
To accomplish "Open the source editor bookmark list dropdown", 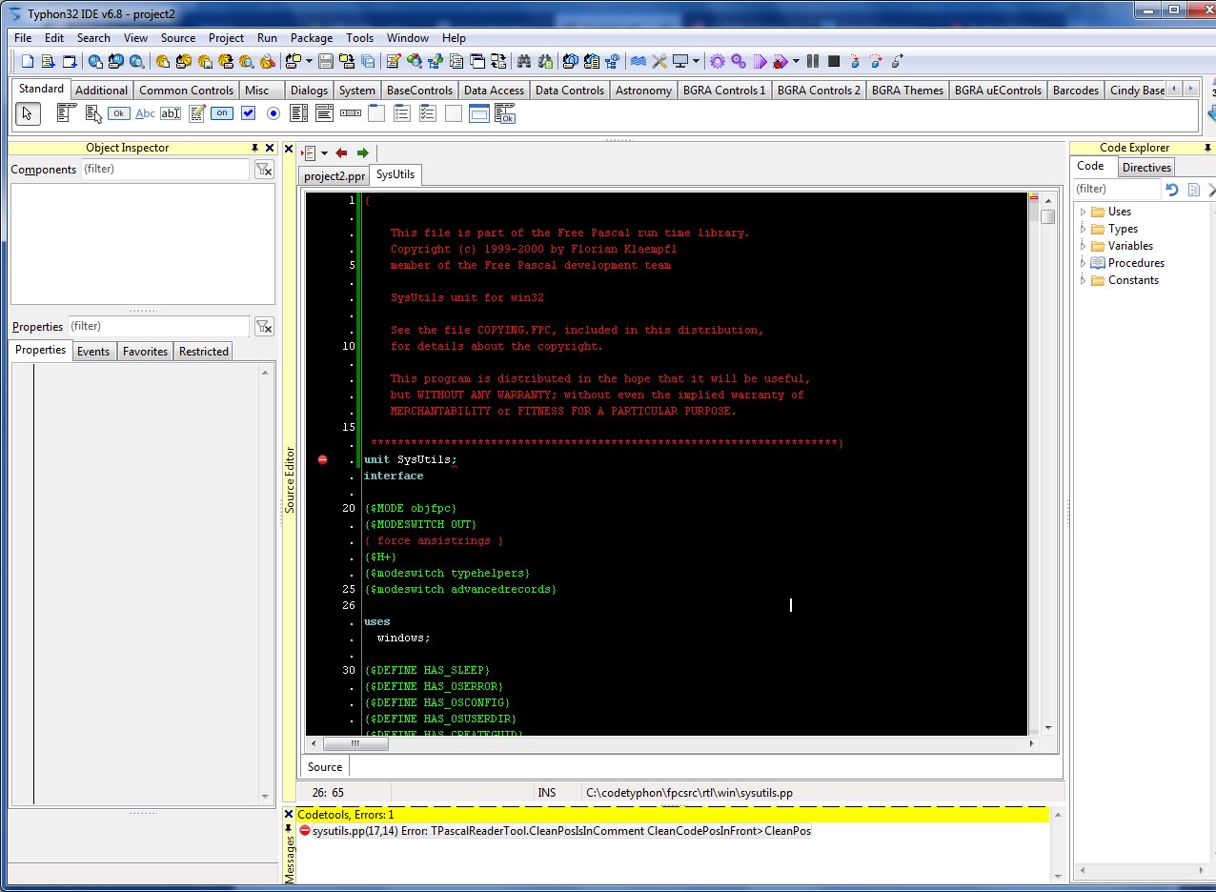I will pos(324,152).
